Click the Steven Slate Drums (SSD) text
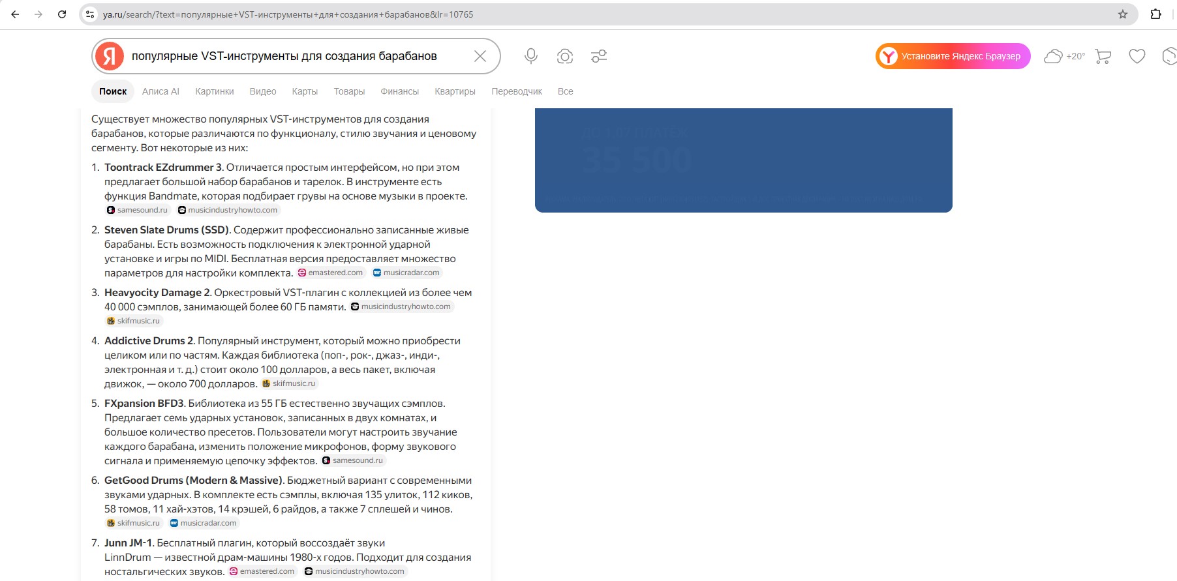Image resolution: width=1177 pixels, height=581 pixels. [167, 230]
